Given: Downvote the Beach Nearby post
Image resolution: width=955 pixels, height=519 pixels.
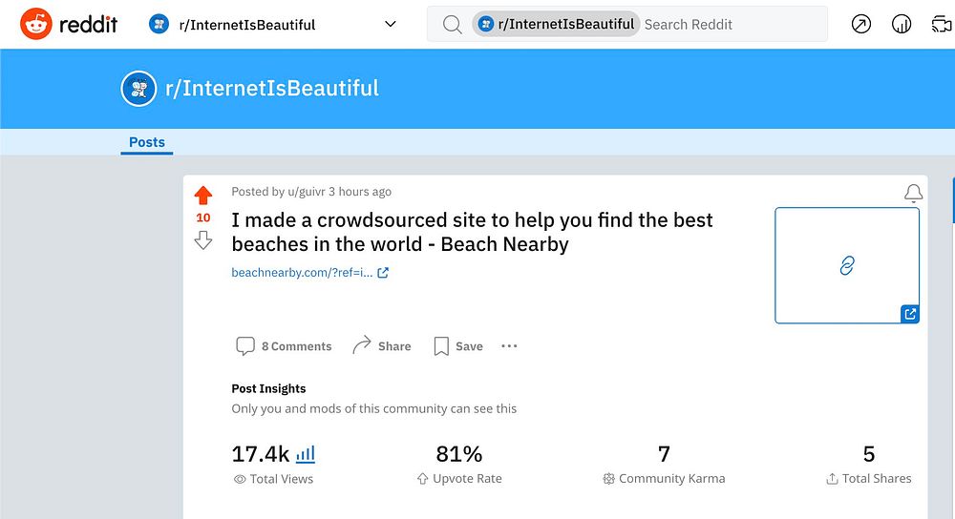Looking at the screenshot, I should point(202,240).
